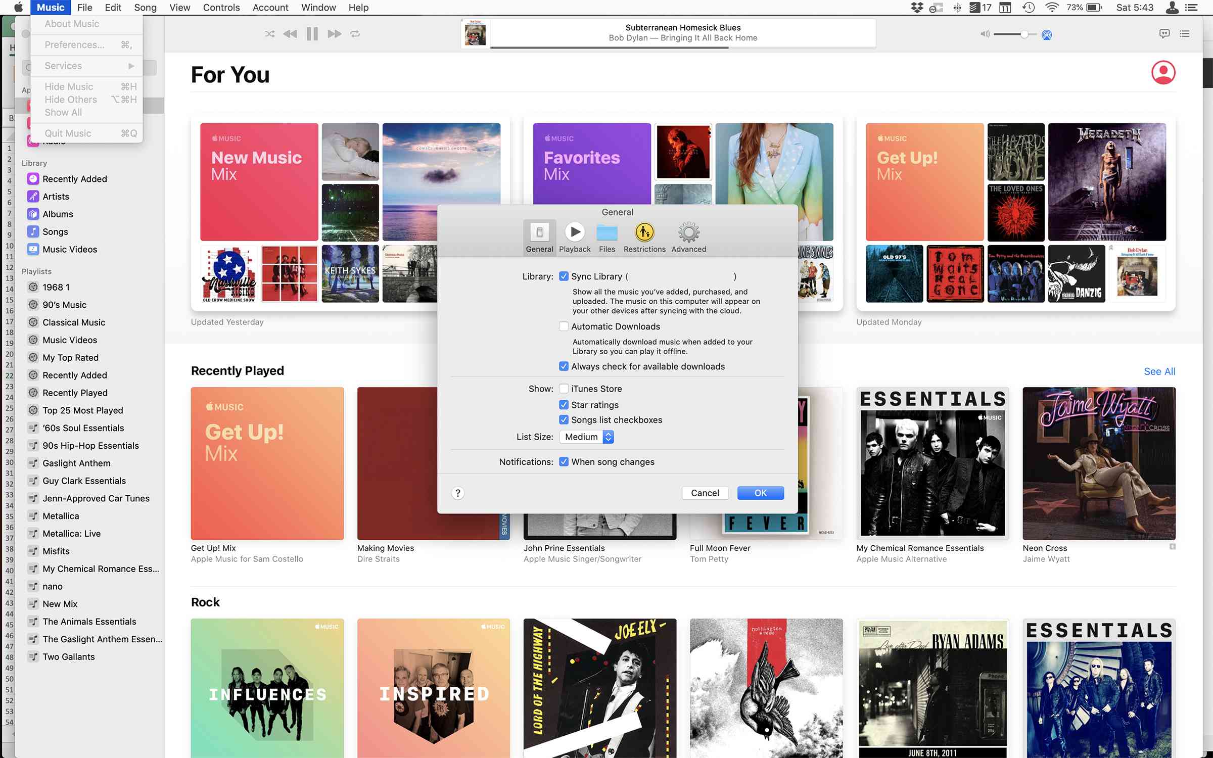Open My Chemical Romance Essentials cover
Viewport: 1213px width, 758px height.
tap(932, 463)
